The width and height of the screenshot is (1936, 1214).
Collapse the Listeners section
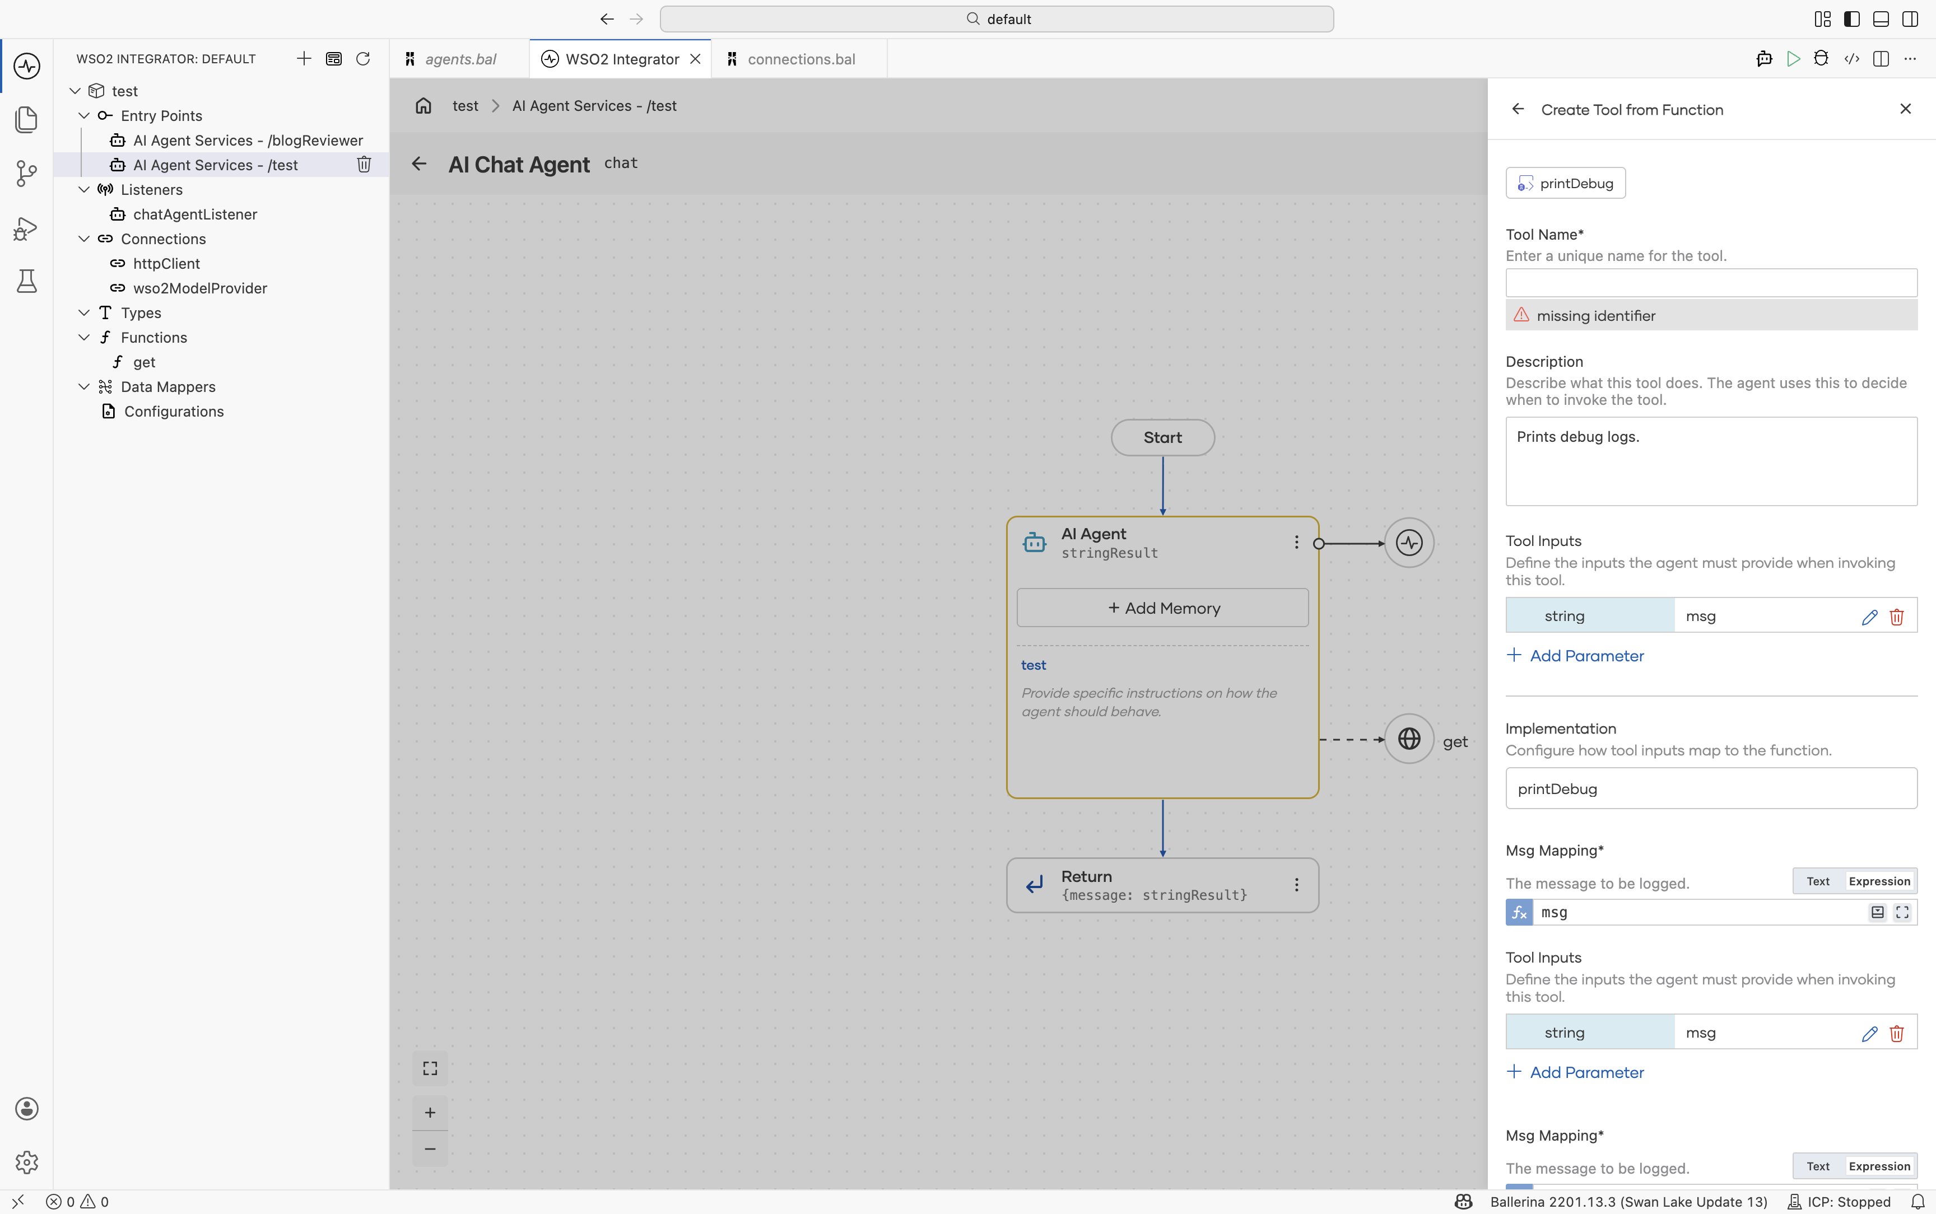85,189
